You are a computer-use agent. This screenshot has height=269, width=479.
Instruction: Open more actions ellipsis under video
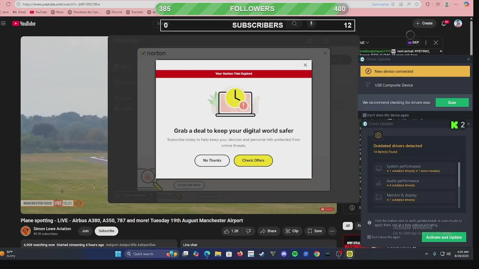[332, 231]
